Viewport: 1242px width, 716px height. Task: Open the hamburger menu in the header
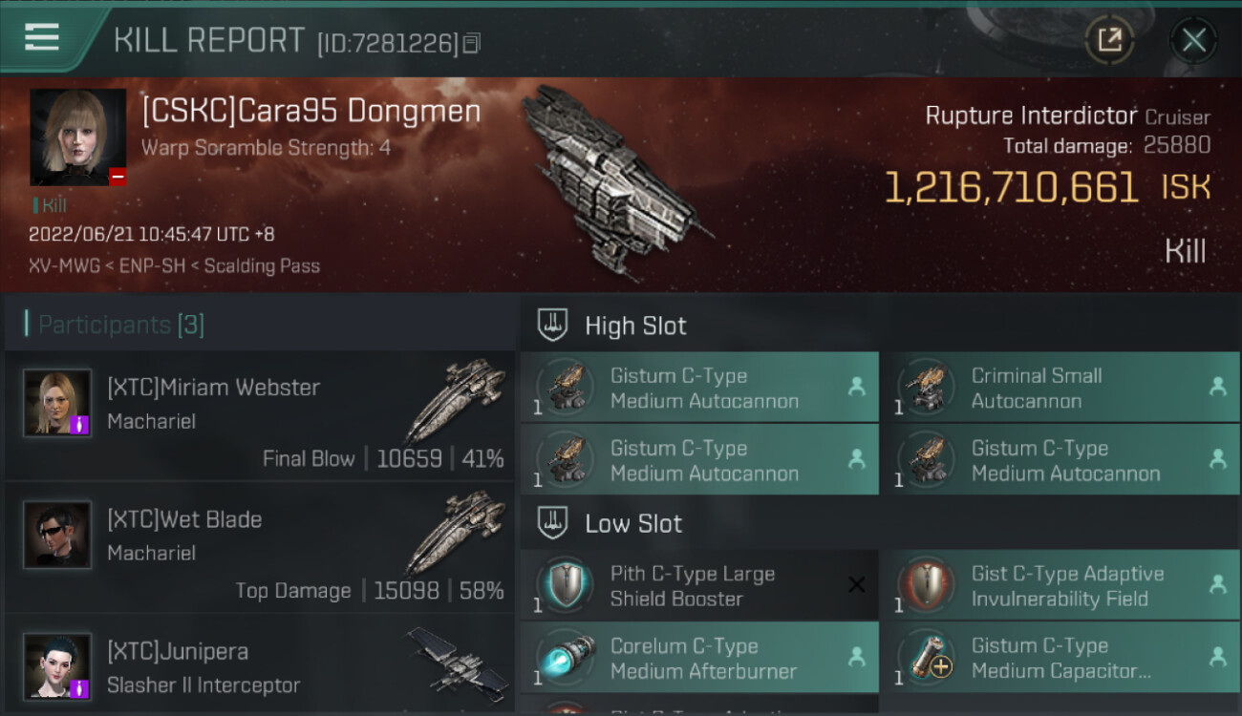click(42, 37)
